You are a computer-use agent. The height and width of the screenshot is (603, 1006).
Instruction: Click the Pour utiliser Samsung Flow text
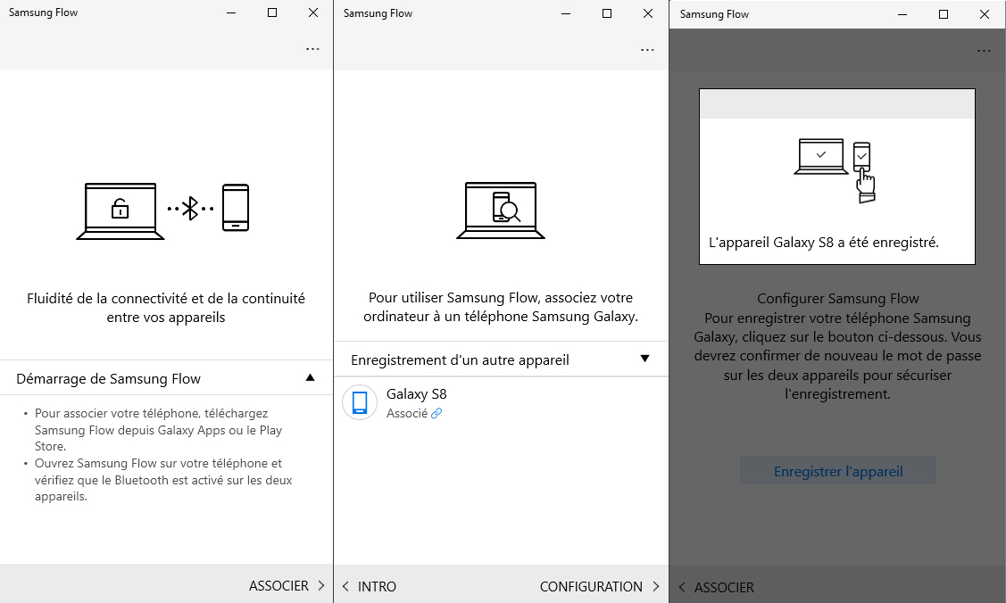501,307
